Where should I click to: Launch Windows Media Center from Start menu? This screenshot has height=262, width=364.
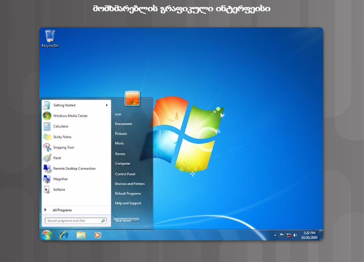pos(70,115)
